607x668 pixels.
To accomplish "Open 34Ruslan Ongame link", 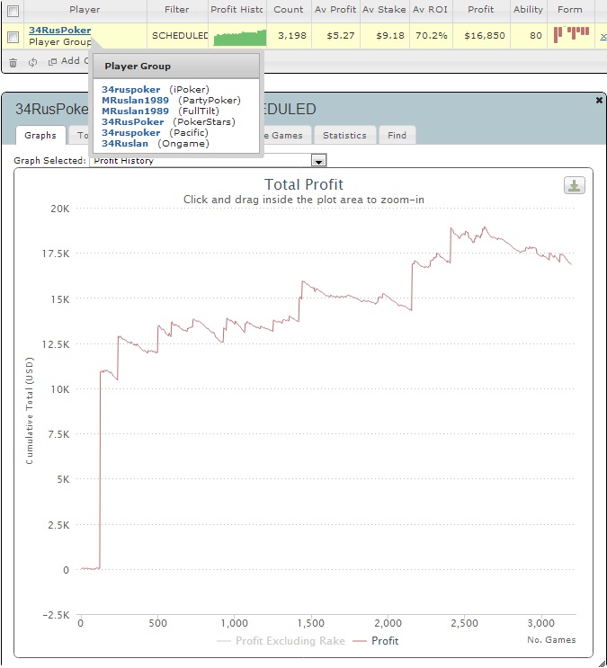I will [x=125, y=144].
